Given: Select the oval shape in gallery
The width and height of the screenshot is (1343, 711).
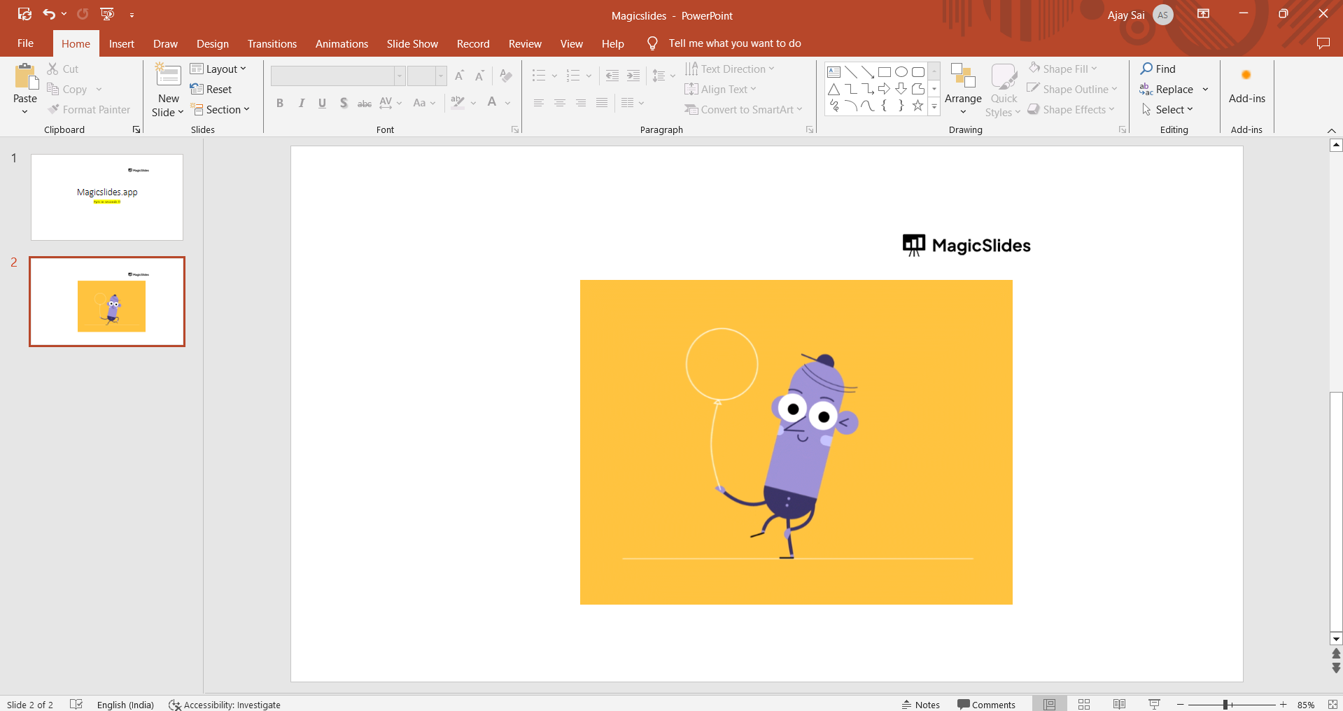Looking at the screenshot, I should [901, 72].
